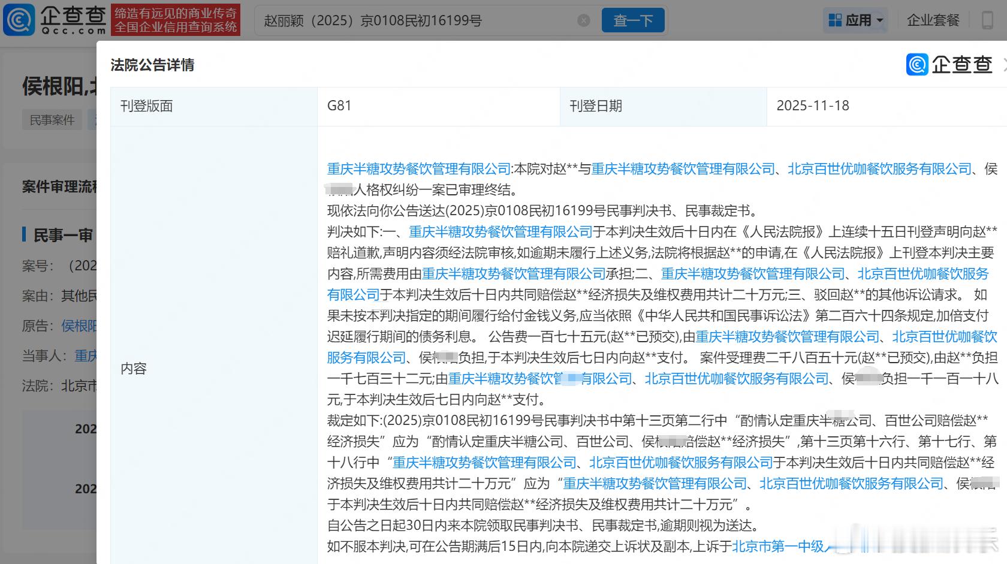Click the 民事案件 tag on the background page
Viewport: 1007px width, 564px height.
52,120
